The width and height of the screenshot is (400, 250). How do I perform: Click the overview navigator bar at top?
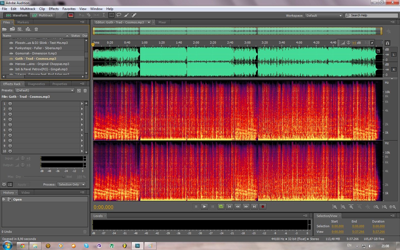coord(238,31)
